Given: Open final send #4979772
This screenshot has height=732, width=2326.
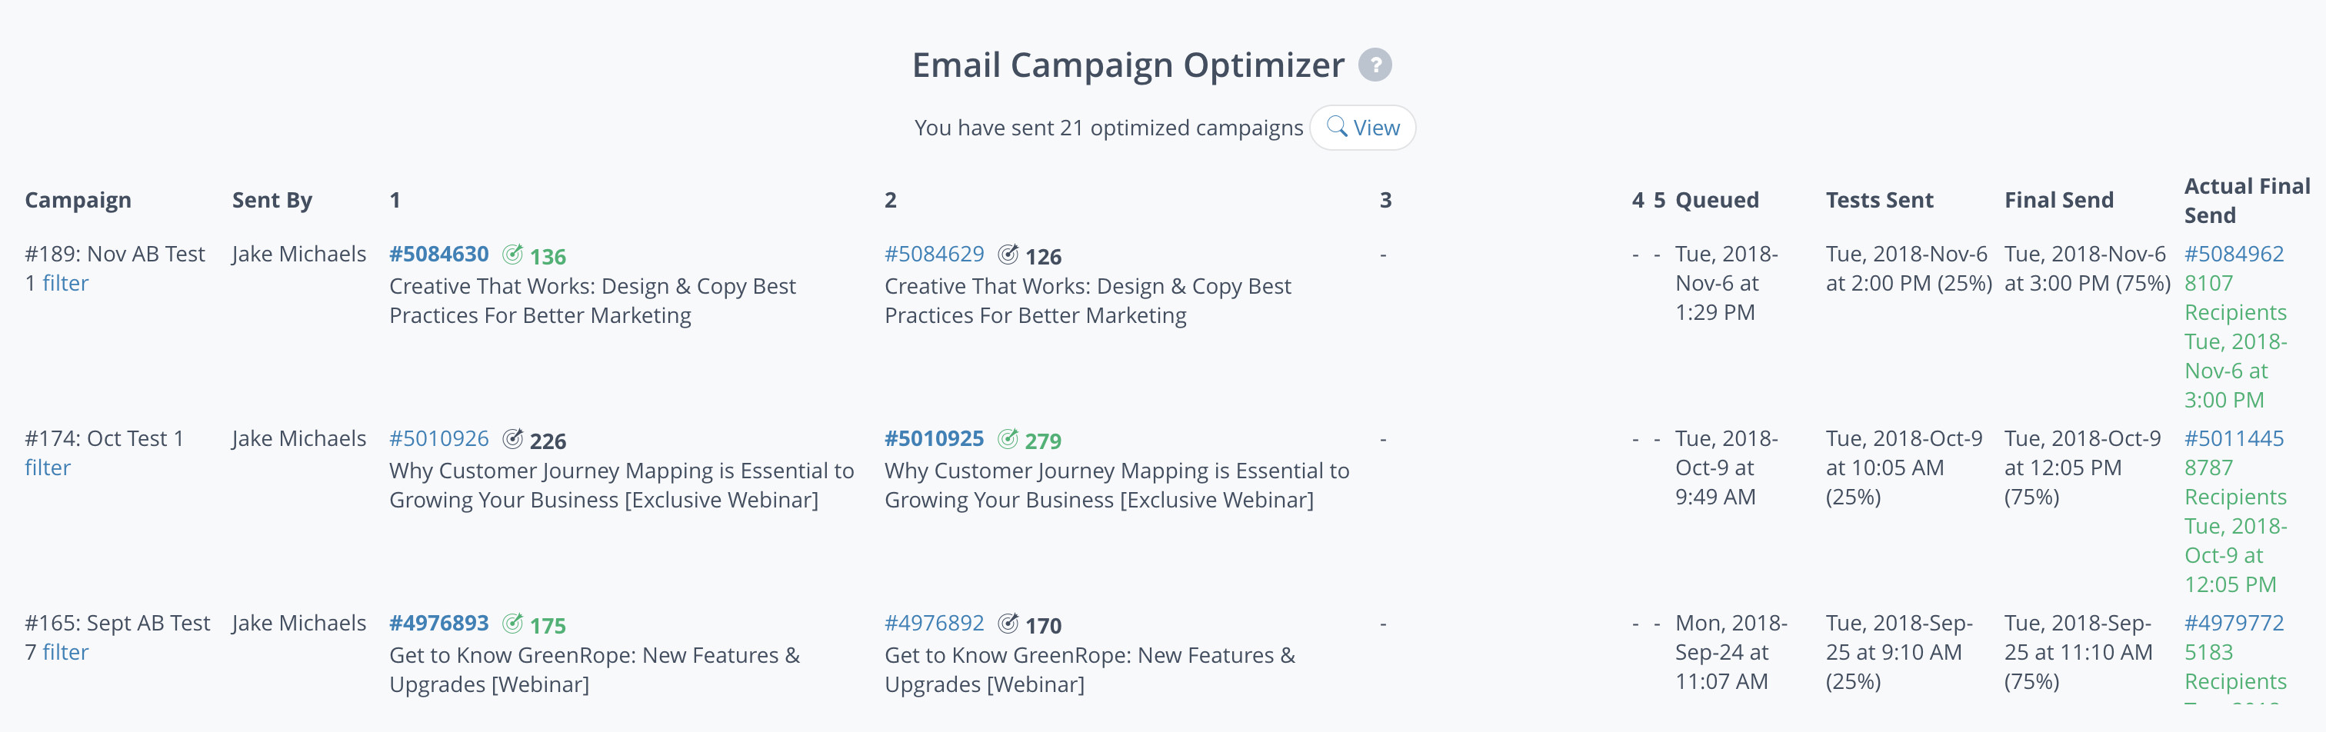Looking at the screenshot, I should 2234,624.
